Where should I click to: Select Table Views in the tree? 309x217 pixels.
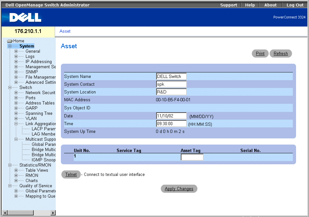(x=37, y=170)
